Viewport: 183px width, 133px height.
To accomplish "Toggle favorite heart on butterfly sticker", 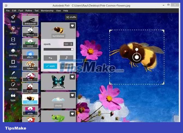I will click(x=72, y=77).
